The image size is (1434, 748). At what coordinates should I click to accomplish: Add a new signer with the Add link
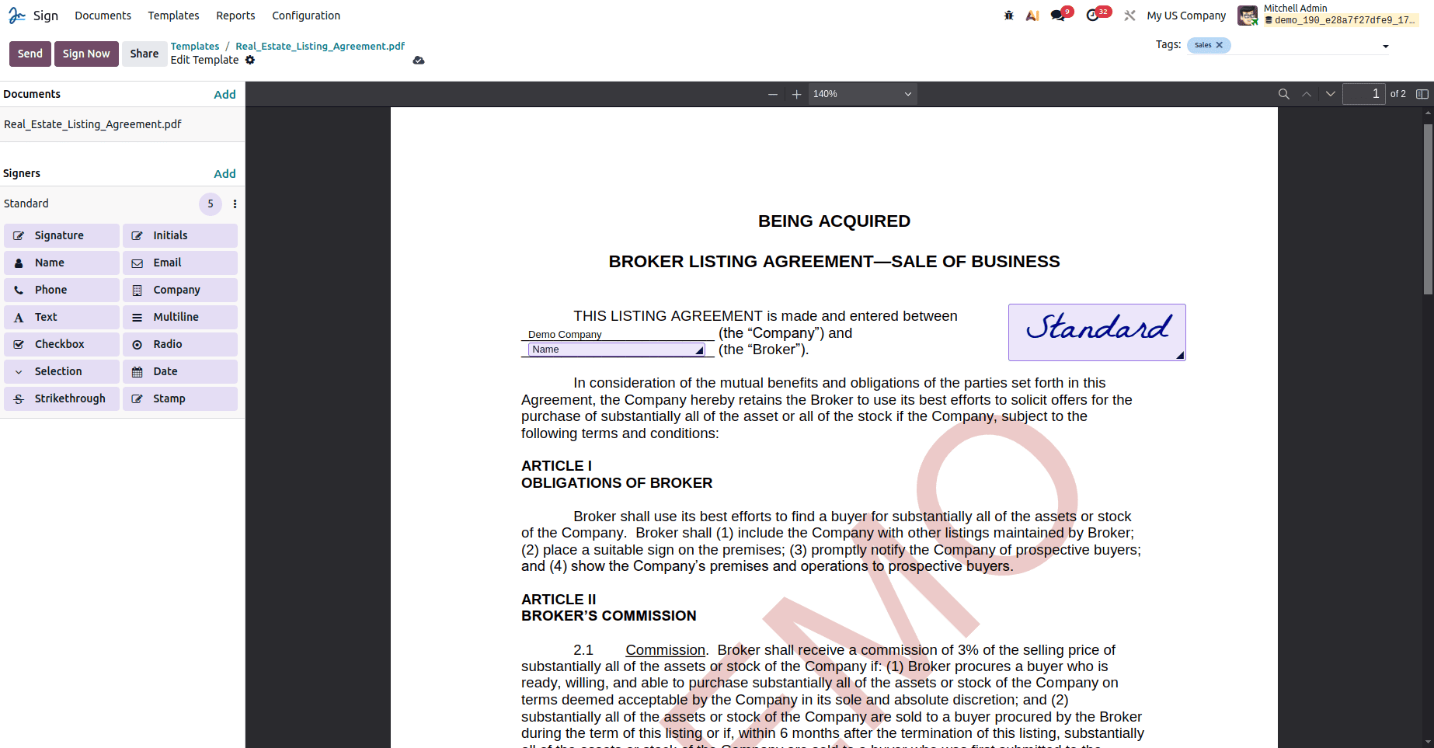pyautogui.click(x=224, y=173)
